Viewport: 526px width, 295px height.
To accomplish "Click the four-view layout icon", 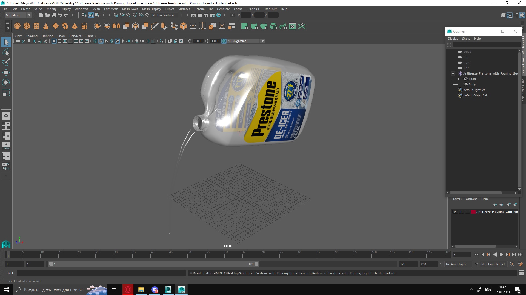I will [x=6, y=126].
